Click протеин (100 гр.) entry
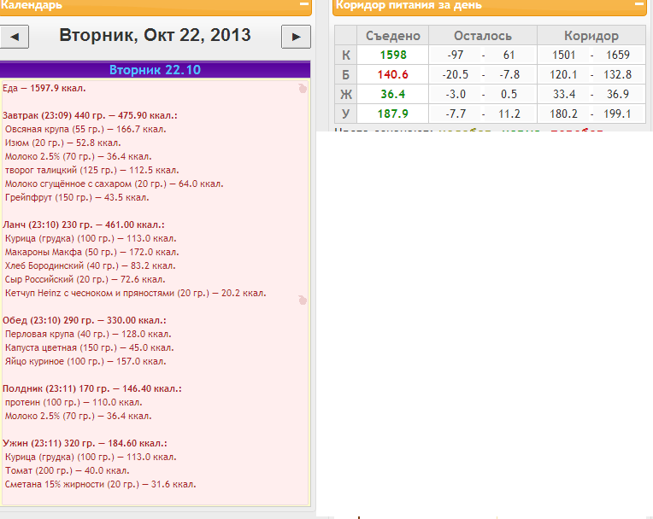653x519 pixels. click(x=74, y=402)
